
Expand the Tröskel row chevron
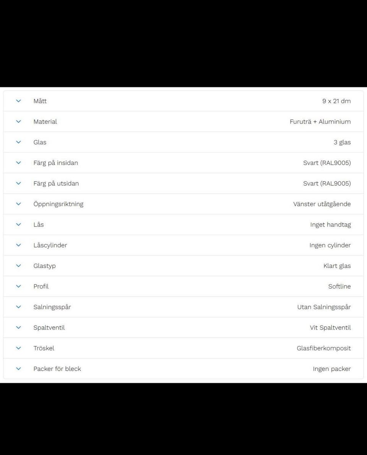click(x=18, y=349)
